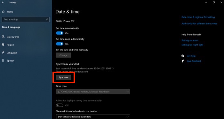Open Setting an alarm help link

(x=190, y=40)
